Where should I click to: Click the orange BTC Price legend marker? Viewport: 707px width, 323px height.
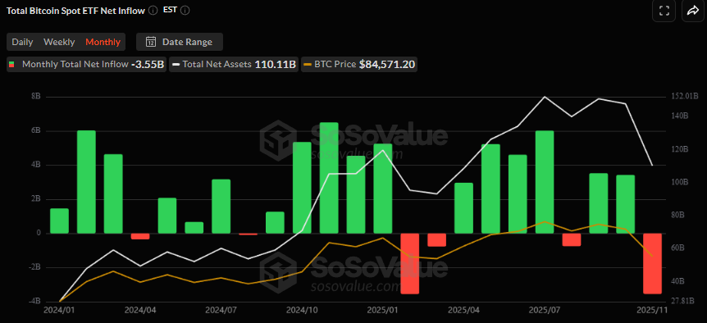pos(307,65)
